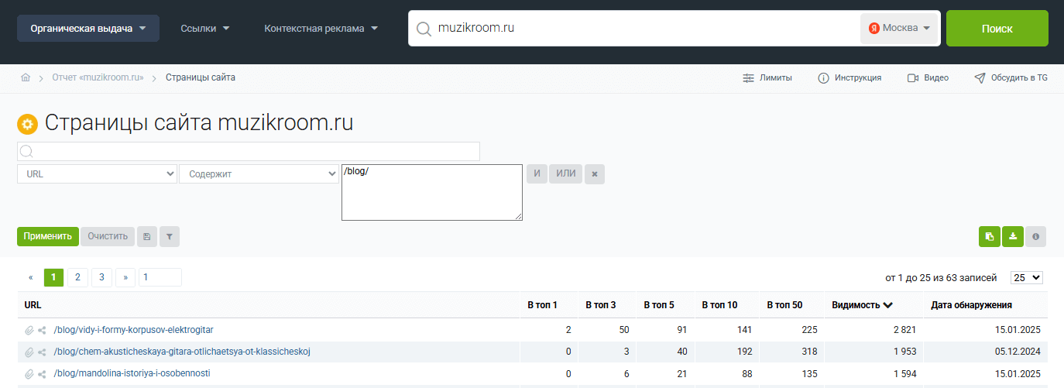1064x388 pixels.
Task: Click the green download export icon
Action: [1012, 236]
